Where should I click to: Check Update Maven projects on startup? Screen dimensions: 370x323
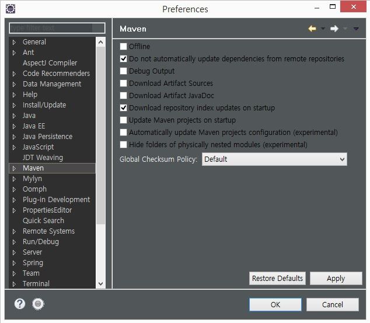pos(123,120)
